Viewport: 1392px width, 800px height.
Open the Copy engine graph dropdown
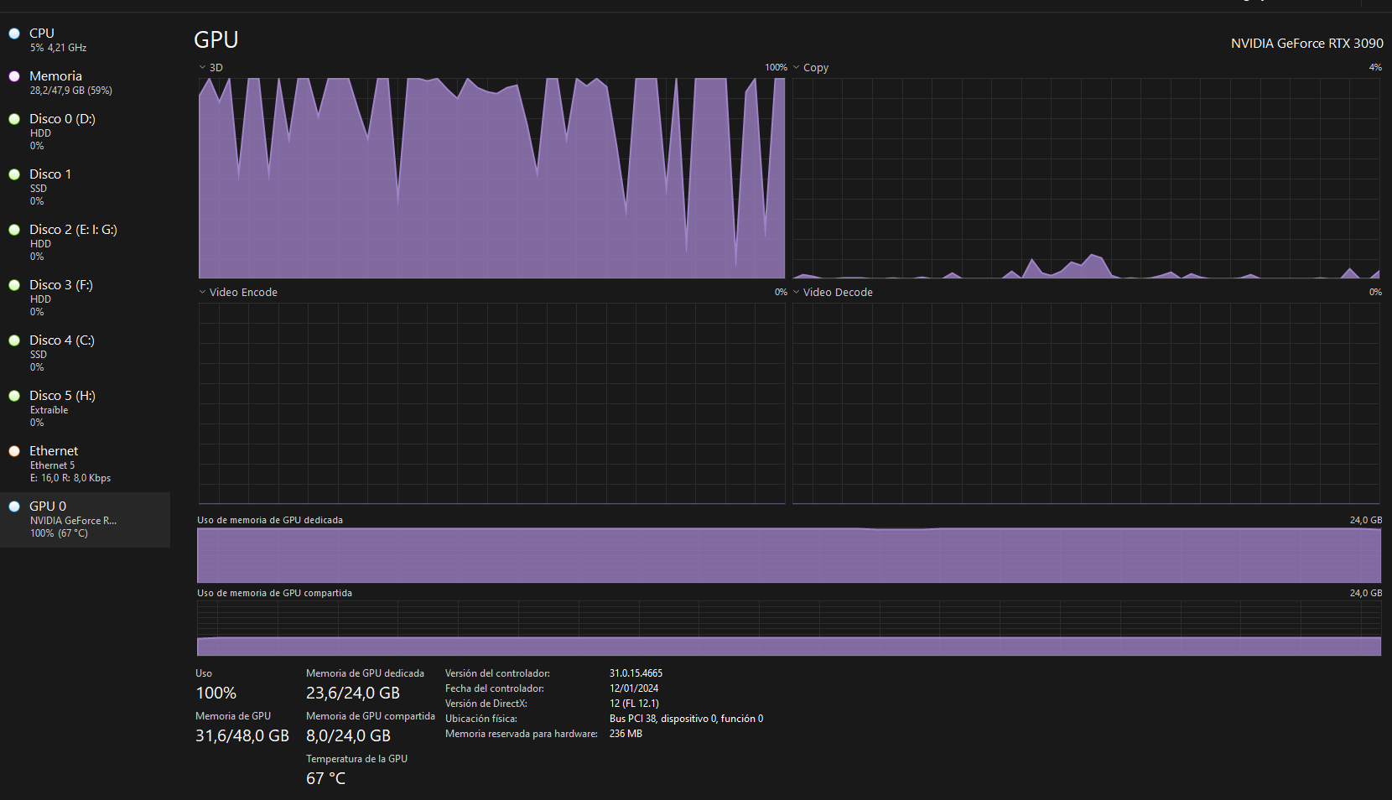click(x=797, y=68)
